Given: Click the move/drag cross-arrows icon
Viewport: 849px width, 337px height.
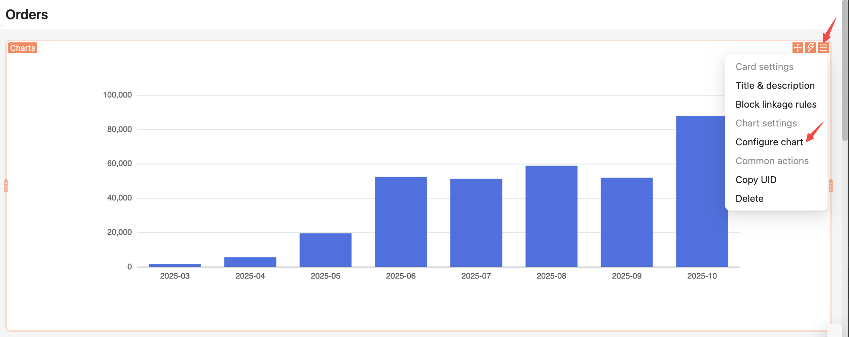Looking at the screenshot, I should (798, 48).
